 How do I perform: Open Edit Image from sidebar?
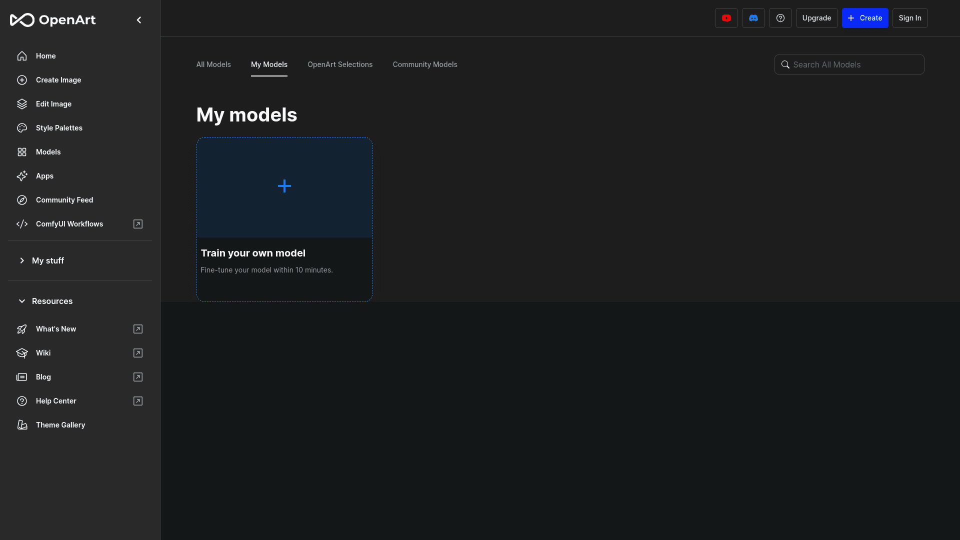click(53, 104)
